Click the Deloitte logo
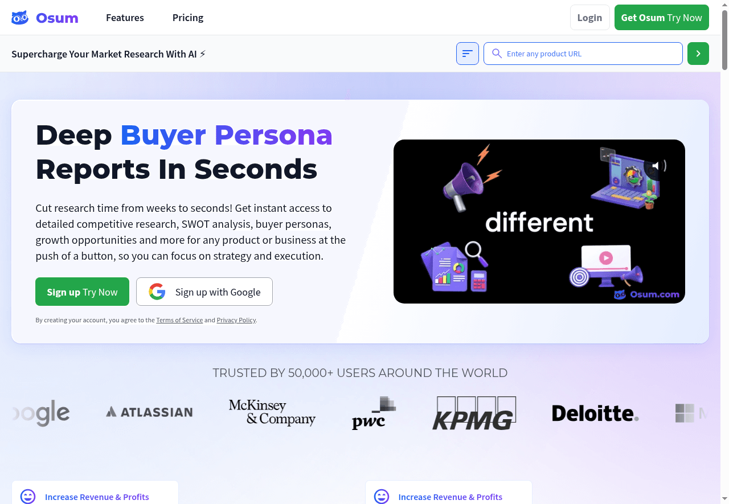729x504 pixels. point(595,413)
